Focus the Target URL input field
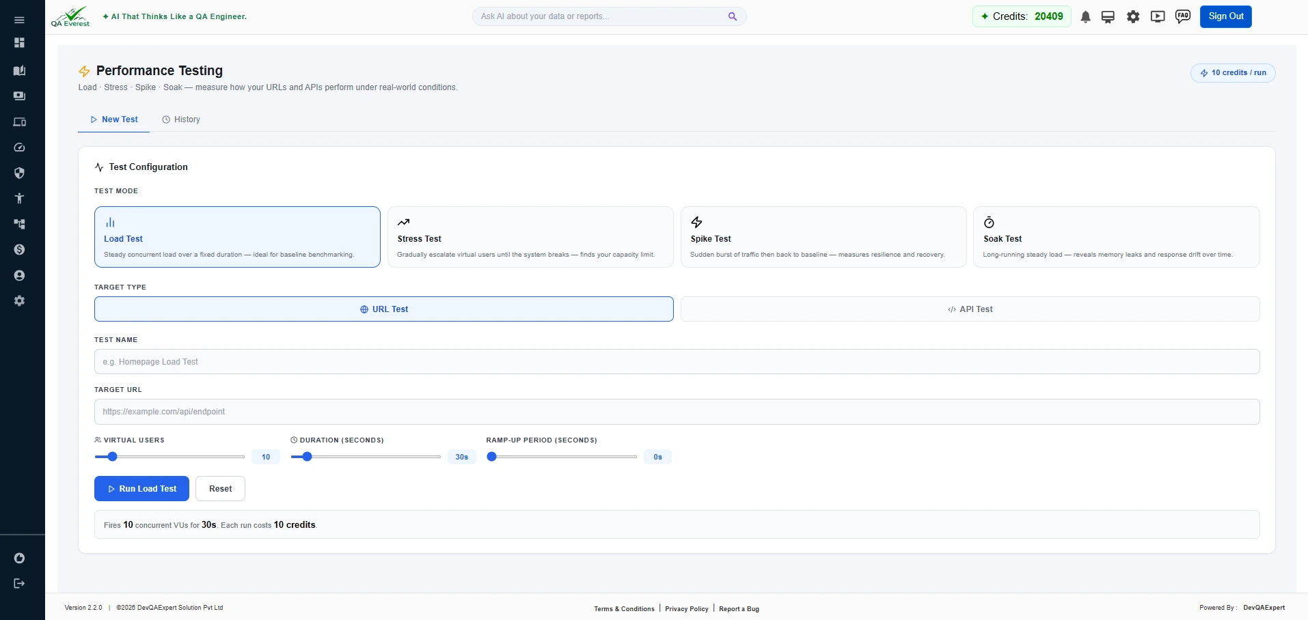1308x620 pixels. coord(677,412)
